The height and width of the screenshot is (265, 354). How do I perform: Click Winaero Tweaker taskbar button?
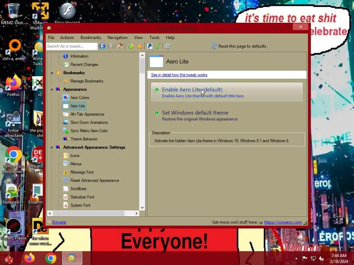(72, 258)
